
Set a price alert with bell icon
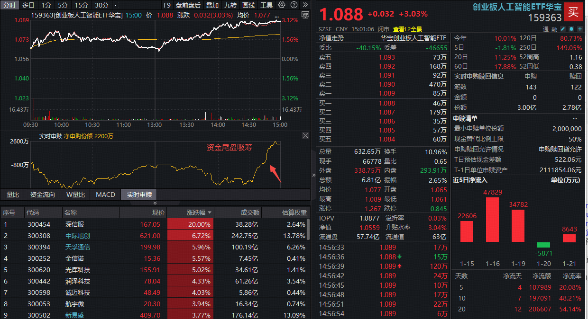(571, 29)
